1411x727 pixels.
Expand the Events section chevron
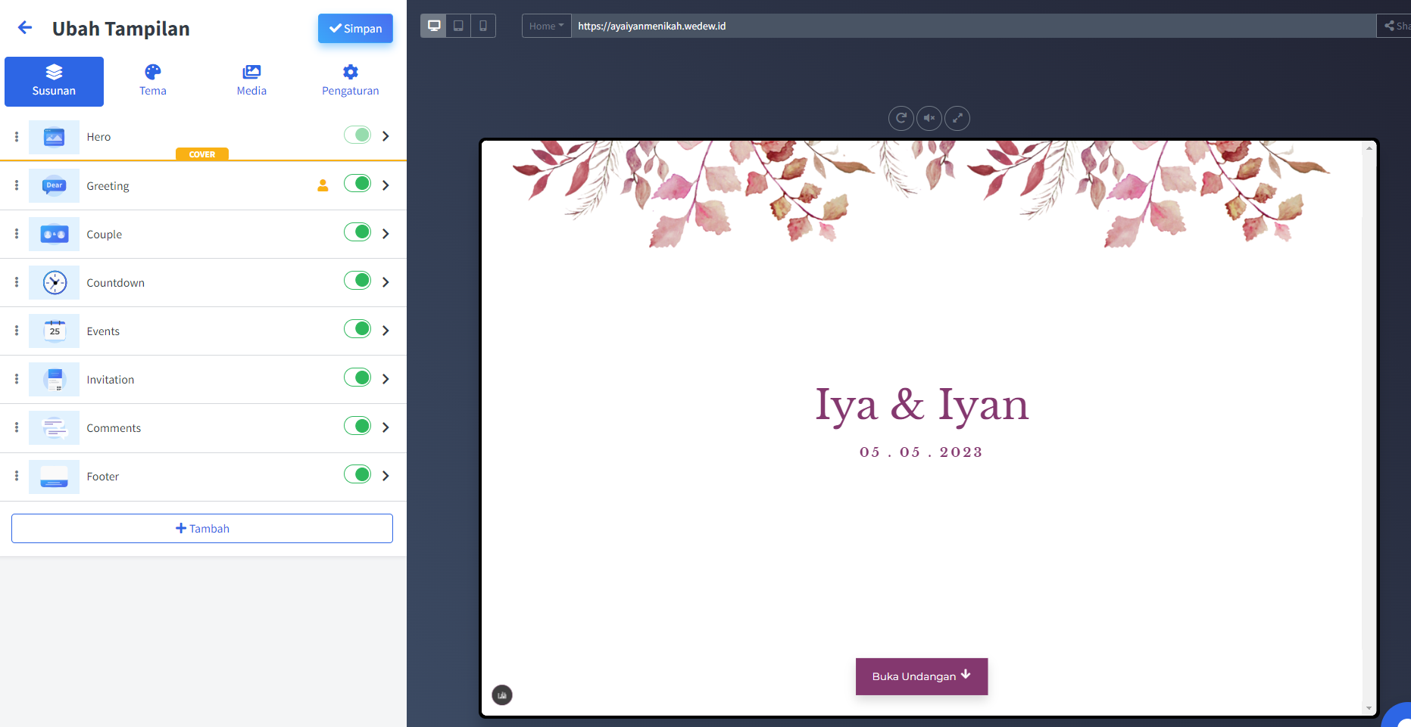386,331
